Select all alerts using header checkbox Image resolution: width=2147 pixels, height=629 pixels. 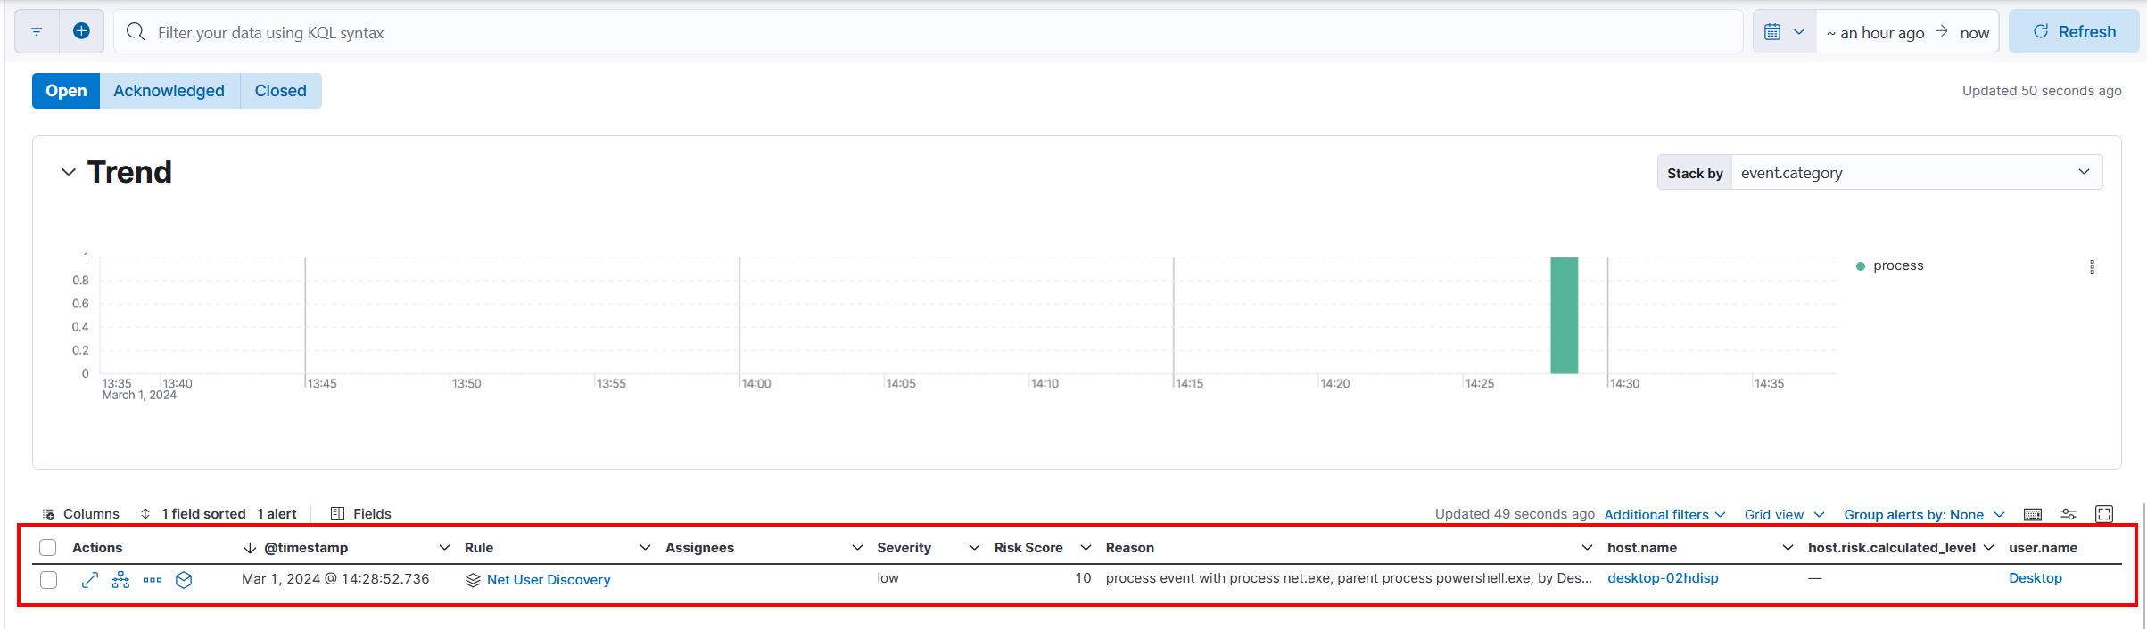coord(48,548)
